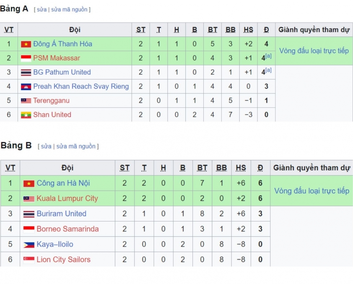Click 'sửa mã nguồn' link for Bảng B
The width and height of the screenshot is (353, 284).
[76, 146]
